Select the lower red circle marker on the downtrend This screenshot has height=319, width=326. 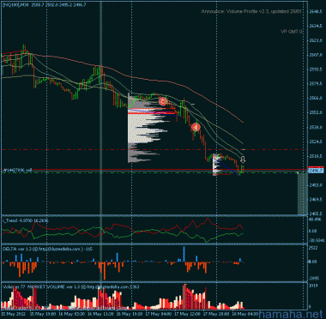click(x=196, y=127)
